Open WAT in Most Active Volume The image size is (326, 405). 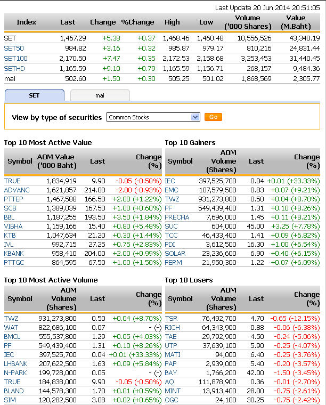pyautogui.click(x=11, y=328)
